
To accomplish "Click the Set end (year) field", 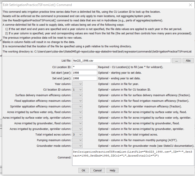I will point(85,78).
